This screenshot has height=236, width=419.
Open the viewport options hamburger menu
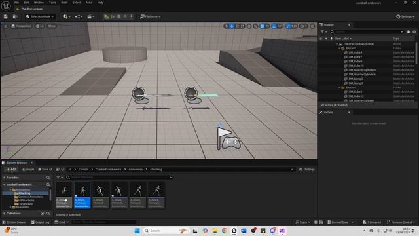tap(5, 26)
